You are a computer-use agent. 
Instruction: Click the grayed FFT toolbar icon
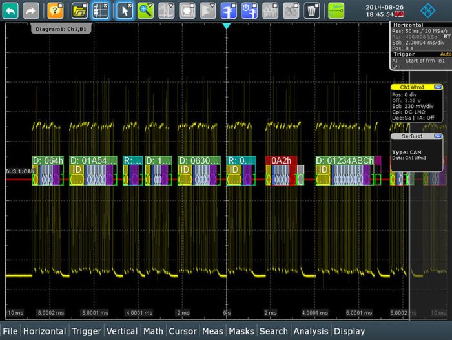(270, 11)
